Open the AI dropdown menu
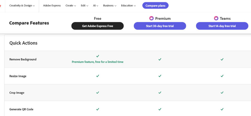The width and height of the screenshot is (251, 116). 96,6
